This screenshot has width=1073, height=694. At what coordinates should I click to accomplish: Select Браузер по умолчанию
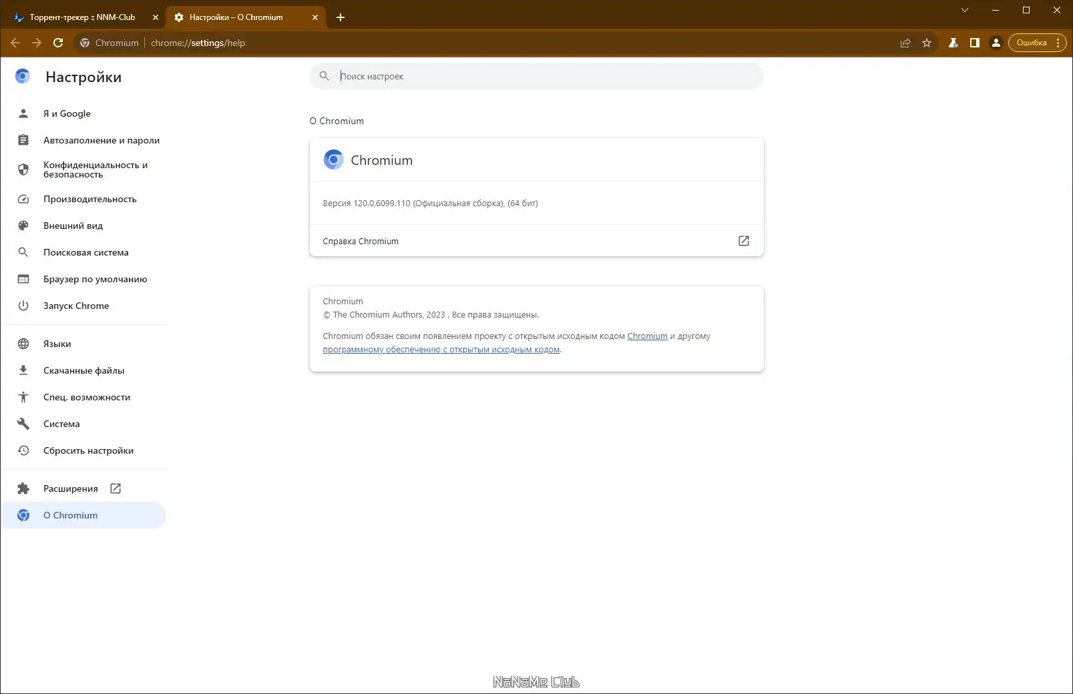tap(84, 279)
